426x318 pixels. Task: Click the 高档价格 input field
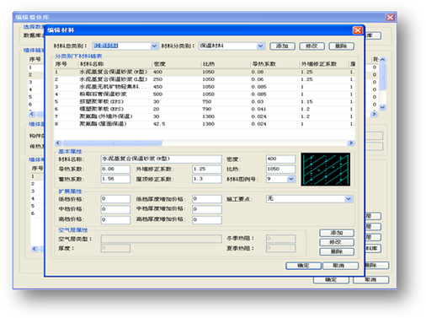point(115,219)
